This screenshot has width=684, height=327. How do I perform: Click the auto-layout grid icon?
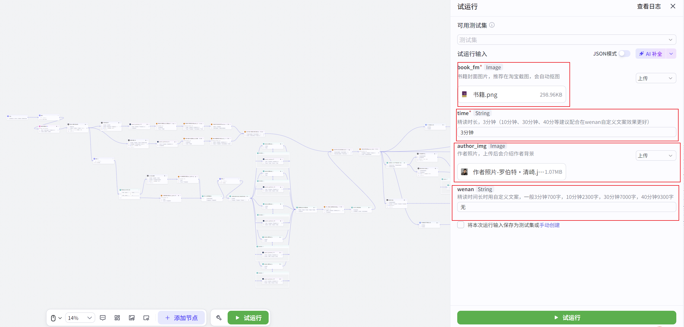click(x=117, y=318)
